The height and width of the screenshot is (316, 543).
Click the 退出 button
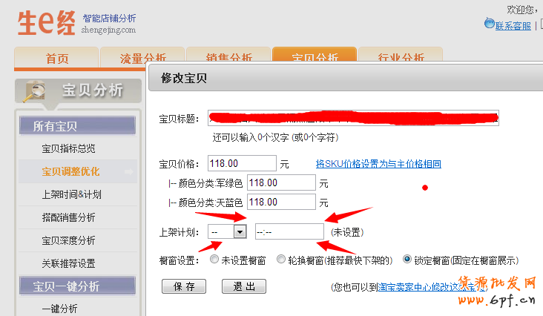(x=244, y=286)
